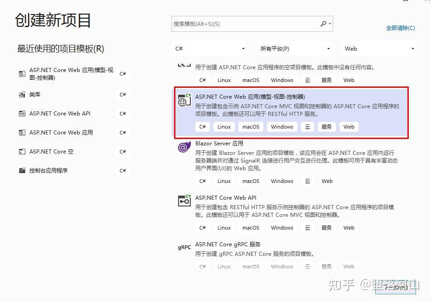Click the Web tag on the Blazor Server template
Screen dimensions: 431x302
click(x=327, y=181)
